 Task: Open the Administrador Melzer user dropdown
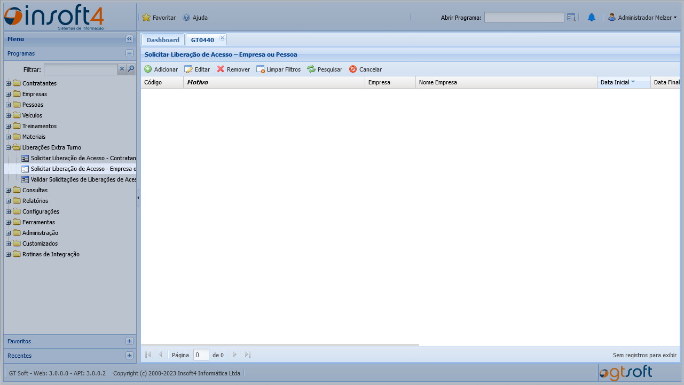pyautogui.click(x=642, y=18)
